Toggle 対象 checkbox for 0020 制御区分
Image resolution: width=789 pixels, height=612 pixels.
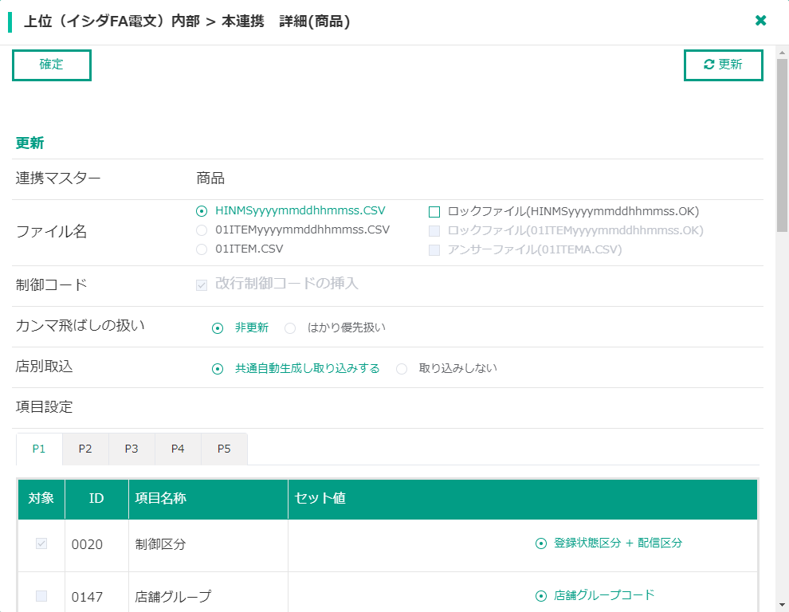pos(41,543)
